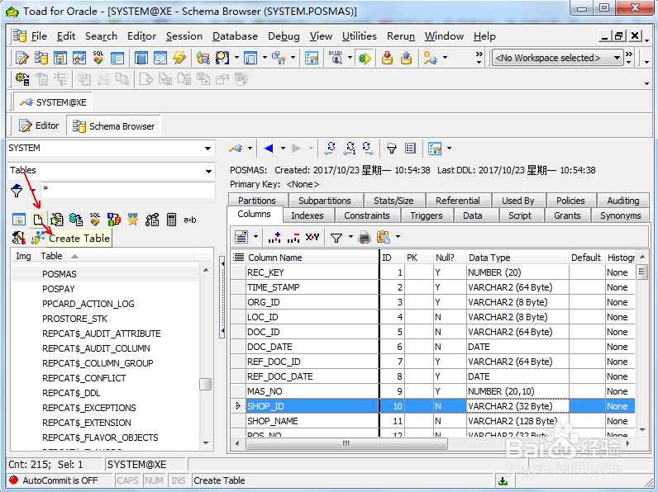The height and width of the screenshot is (492, 658).
Task: Click the first refresh icon in right toolbar
Action: [331, 148]
